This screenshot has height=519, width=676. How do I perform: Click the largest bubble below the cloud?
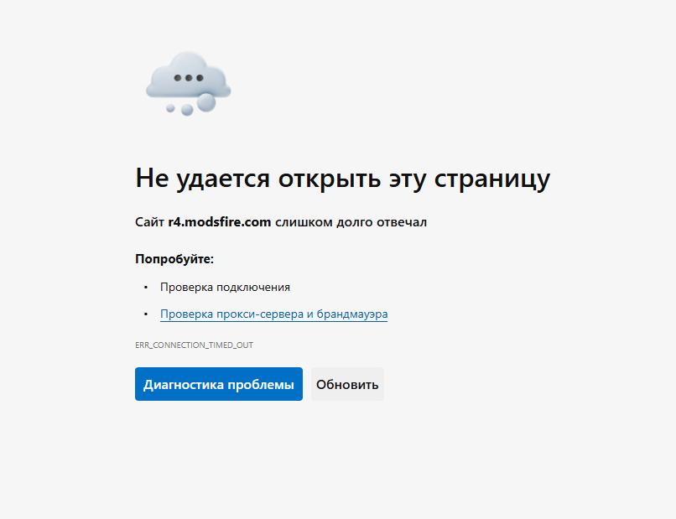pos(205,102)
